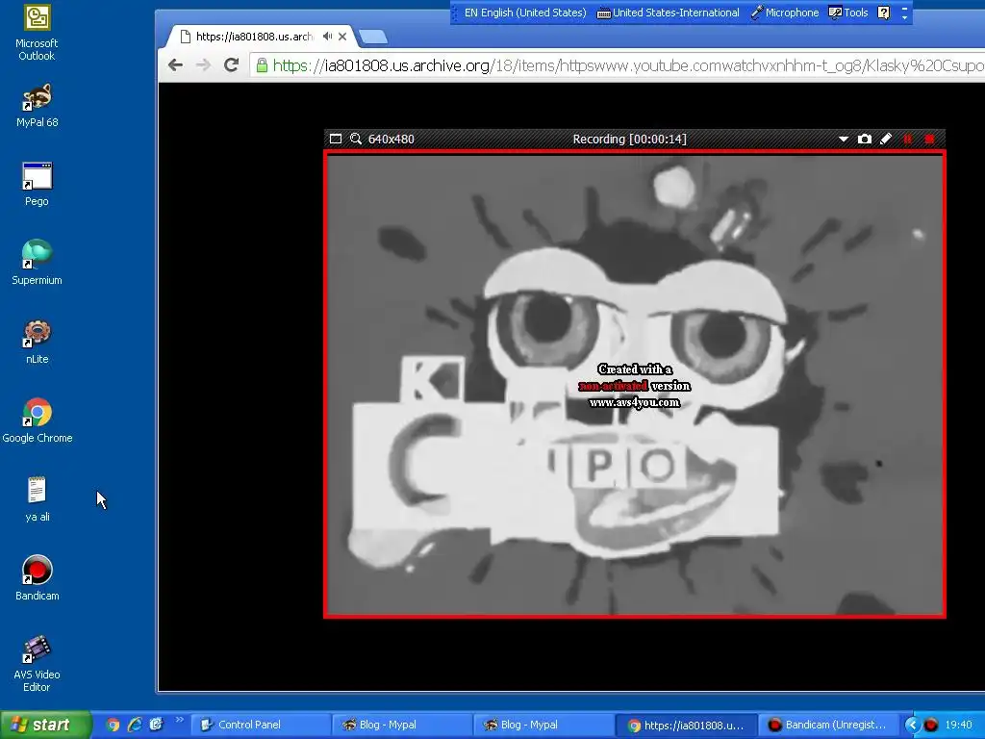This screenshot has width=985, height=739.
Task: Click Bandicam's fullscreen rectangle mode icon
Action: pyautogui.click(x=336, y=139)
